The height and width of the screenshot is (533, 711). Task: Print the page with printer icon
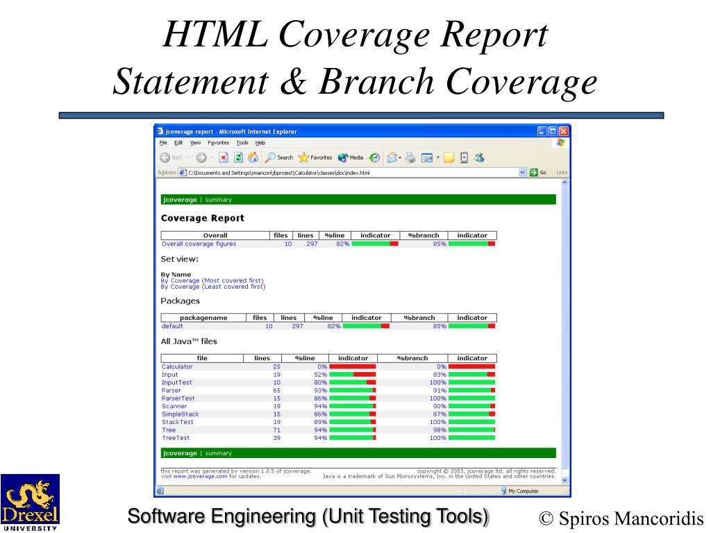coord(410,158)
